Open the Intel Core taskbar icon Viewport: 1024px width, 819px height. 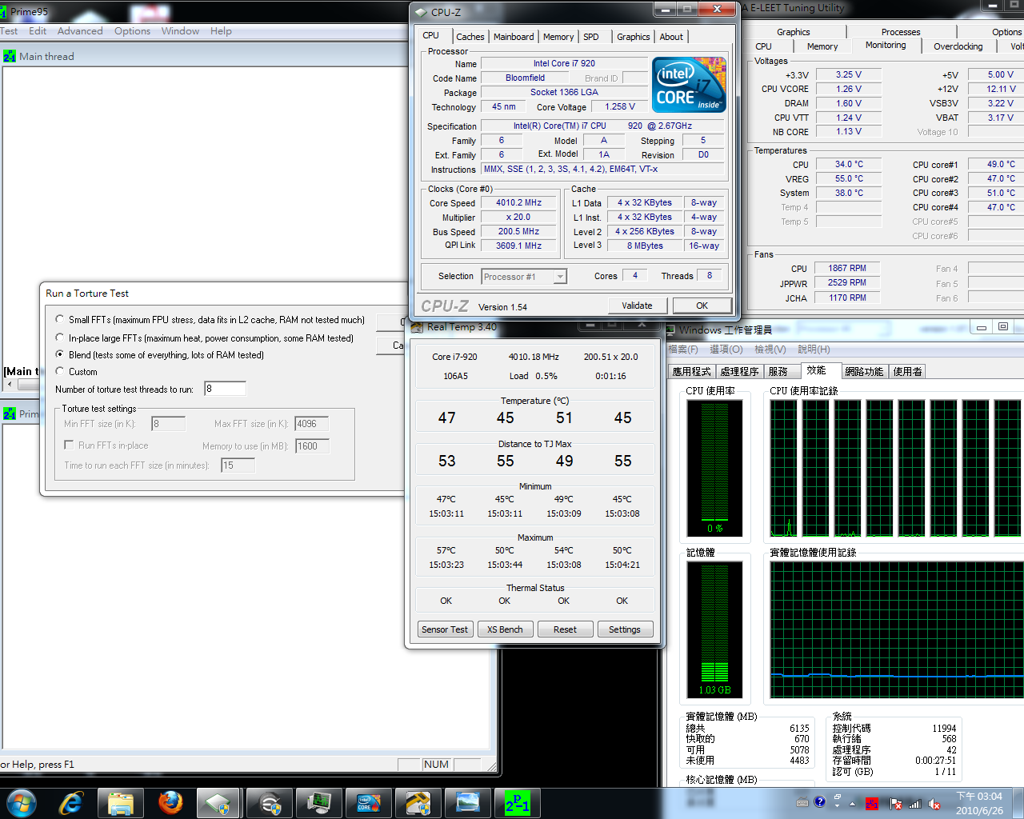[368, 802]
